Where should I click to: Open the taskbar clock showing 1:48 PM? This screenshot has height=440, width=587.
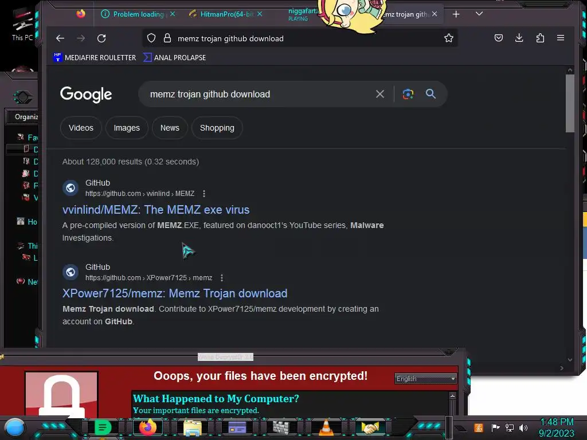pos(556,427)
